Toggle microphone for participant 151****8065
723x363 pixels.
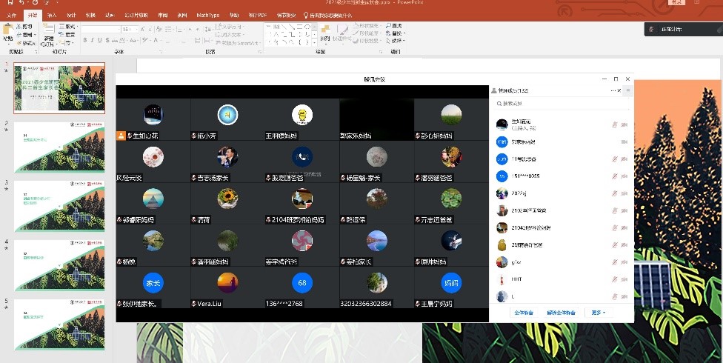[615, 176]
